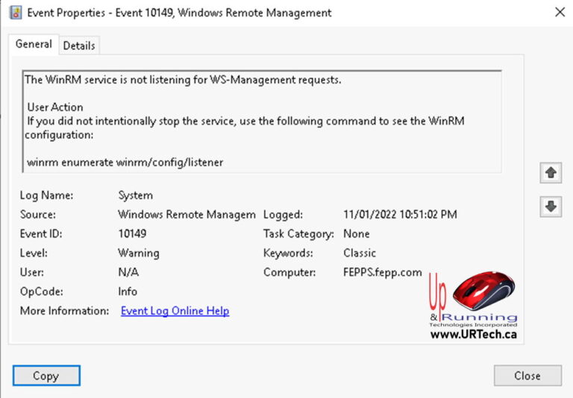Open the Event Log Online Help link

pyautogui.click(x=175, y=311)
